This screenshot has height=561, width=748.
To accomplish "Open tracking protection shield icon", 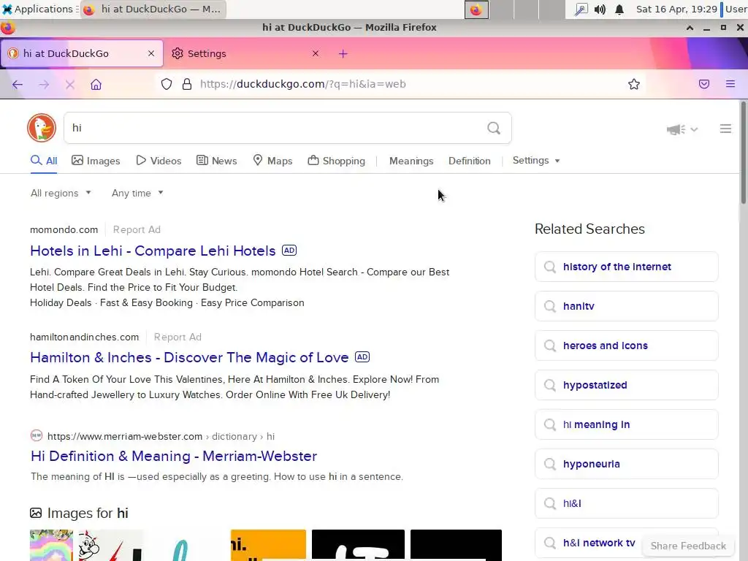I will (x=167, y=85).
